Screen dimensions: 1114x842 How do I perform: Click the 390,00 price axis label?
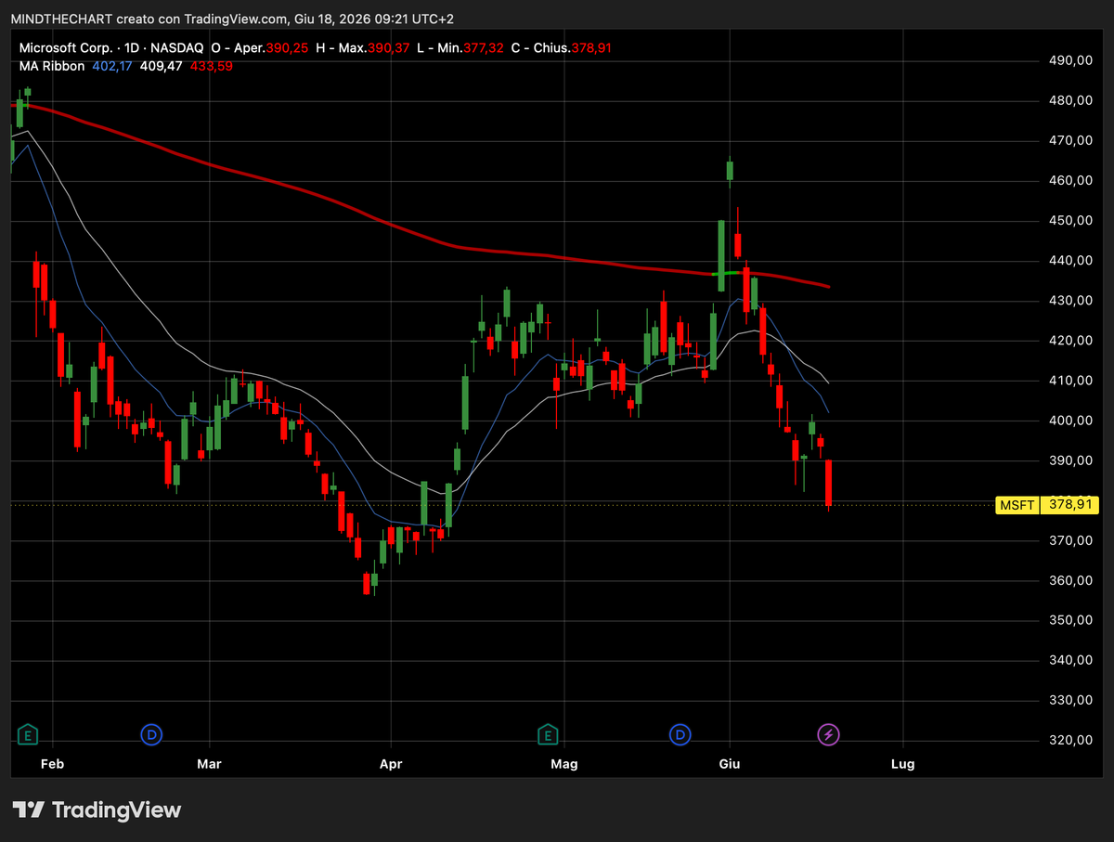pyautogui.click(x=1069, y=460)
